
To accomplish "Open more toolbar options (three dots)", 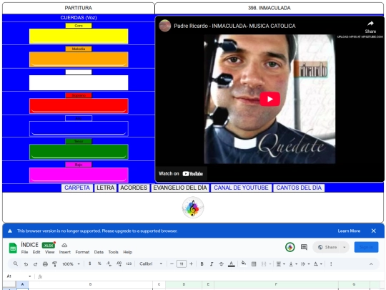I will [x=331, y=264].
